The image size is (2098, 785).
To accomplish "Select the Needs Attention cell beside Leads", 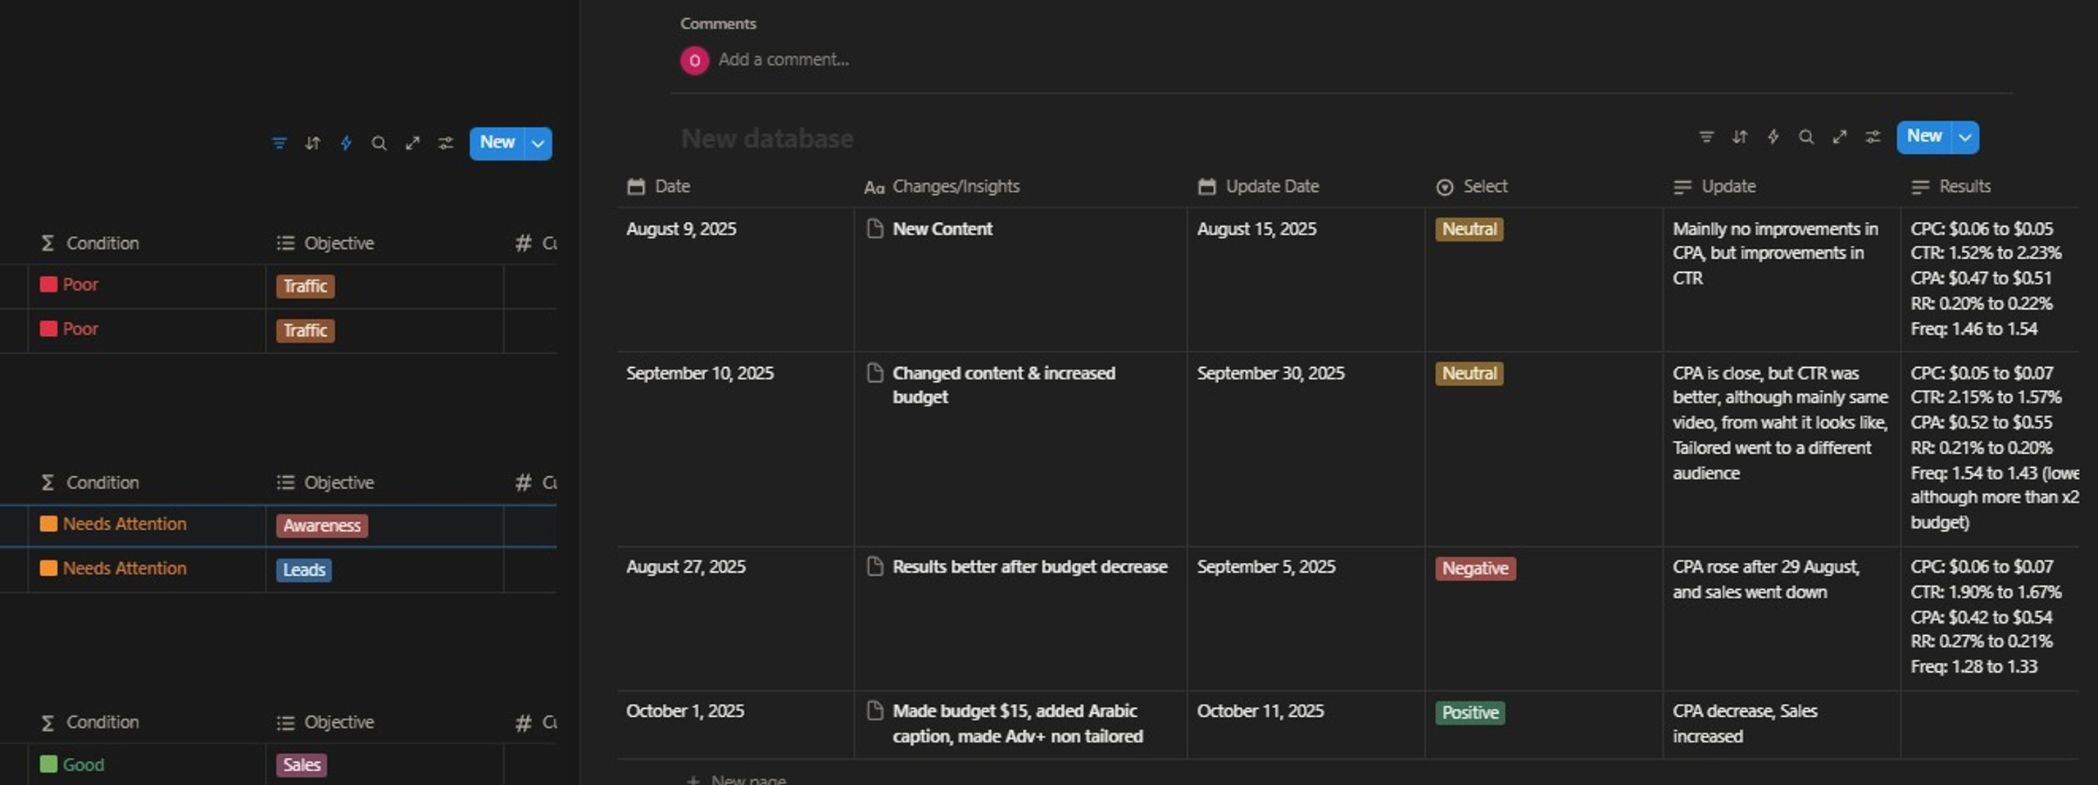I will (x=147, y=569).
